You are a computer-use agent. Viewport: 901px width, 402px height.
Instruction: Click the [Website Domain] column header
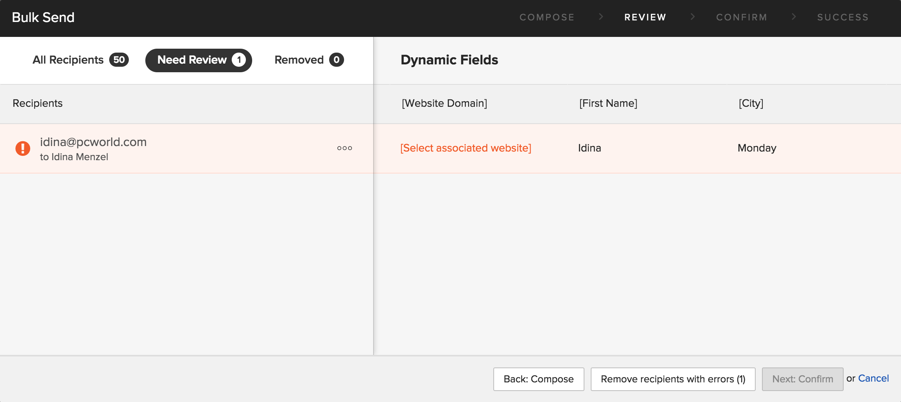445,103
